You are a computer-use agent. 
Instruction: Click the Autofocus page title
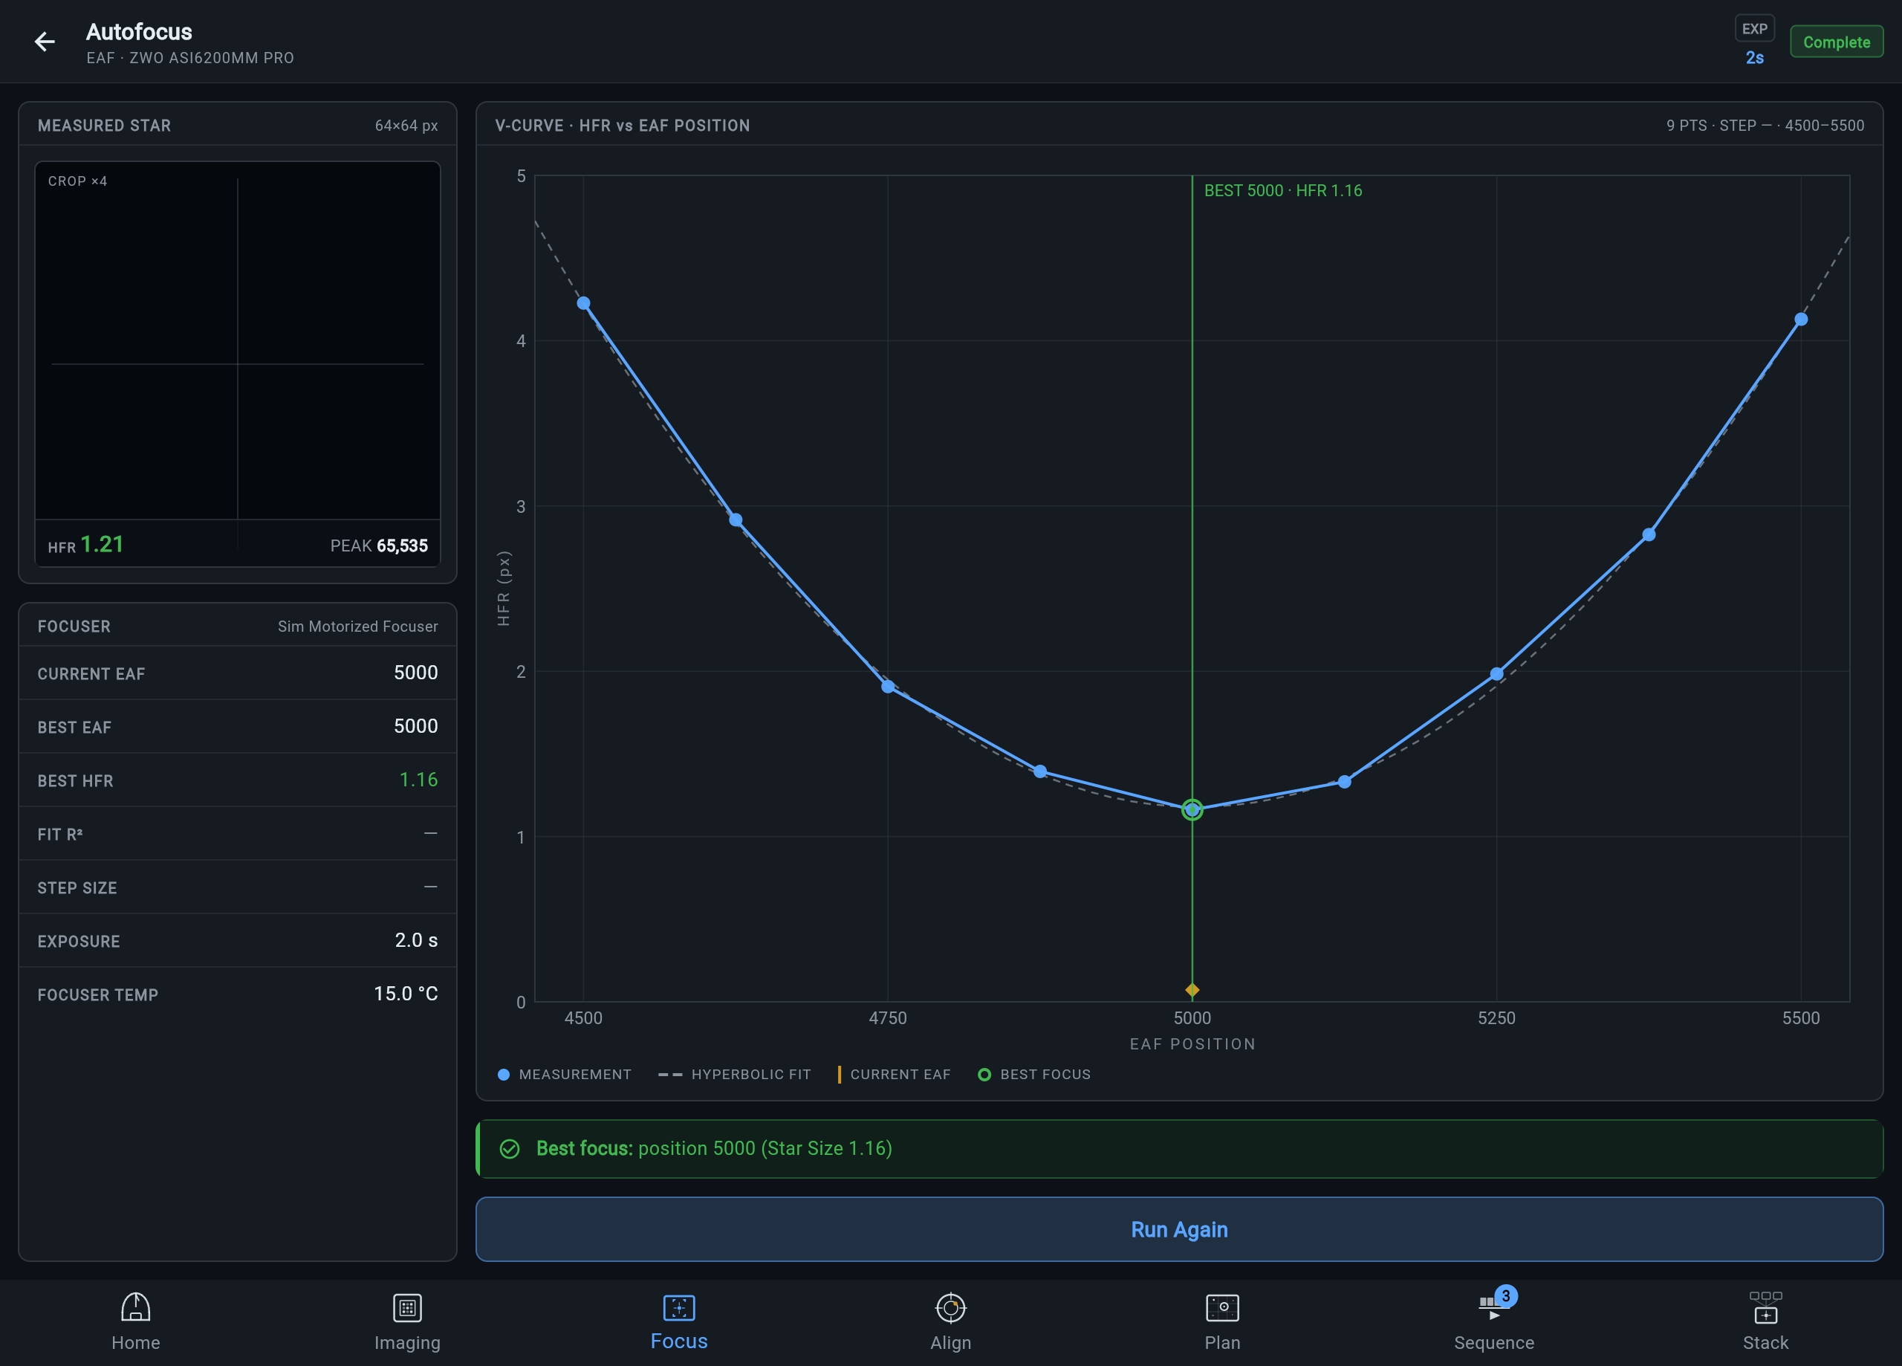pos(139,32)
